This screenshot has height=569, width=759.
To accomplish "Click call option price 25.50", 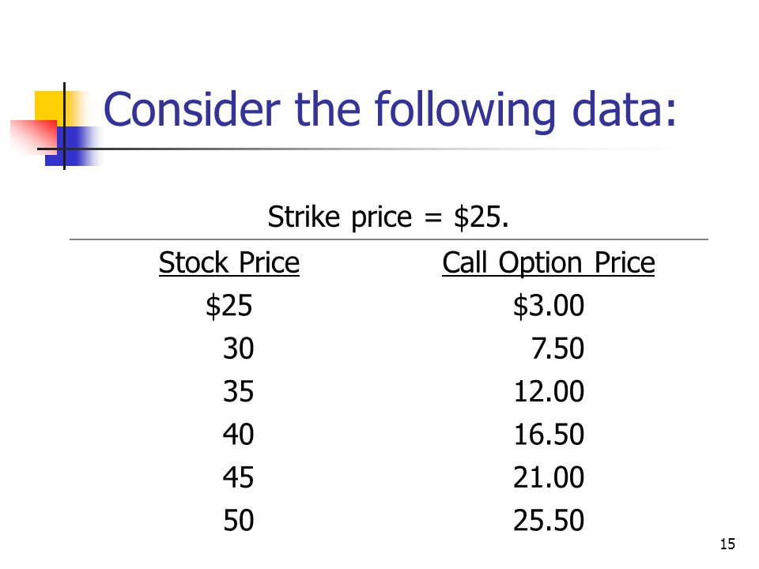I will click(x=549, y=521).
